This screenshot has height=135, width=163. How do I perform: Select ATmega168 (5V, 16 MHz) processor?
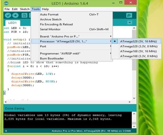coord(136,51)
